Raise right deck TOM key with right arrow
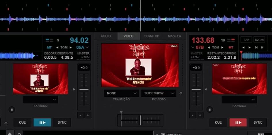This screenshot has width=272, height=135. pyautogui.click(x=222, y=47)
